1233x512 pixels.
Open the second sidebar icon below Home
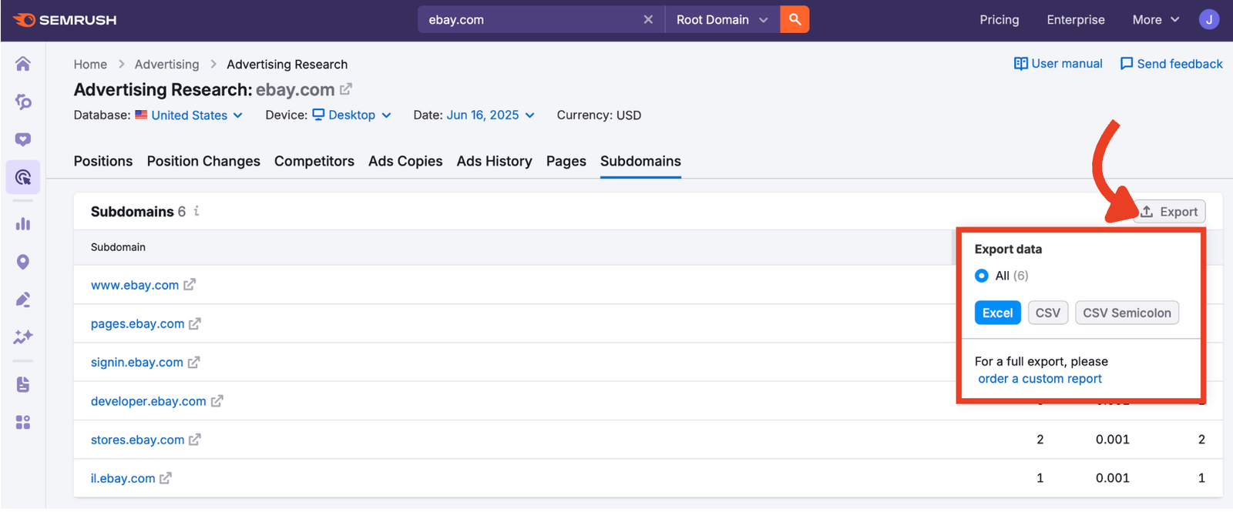coord(23,102)
